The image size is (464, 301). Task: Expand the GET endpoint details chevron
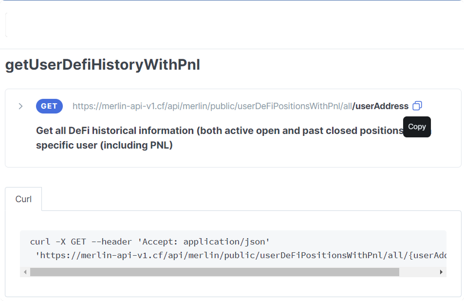coord(20,106)
